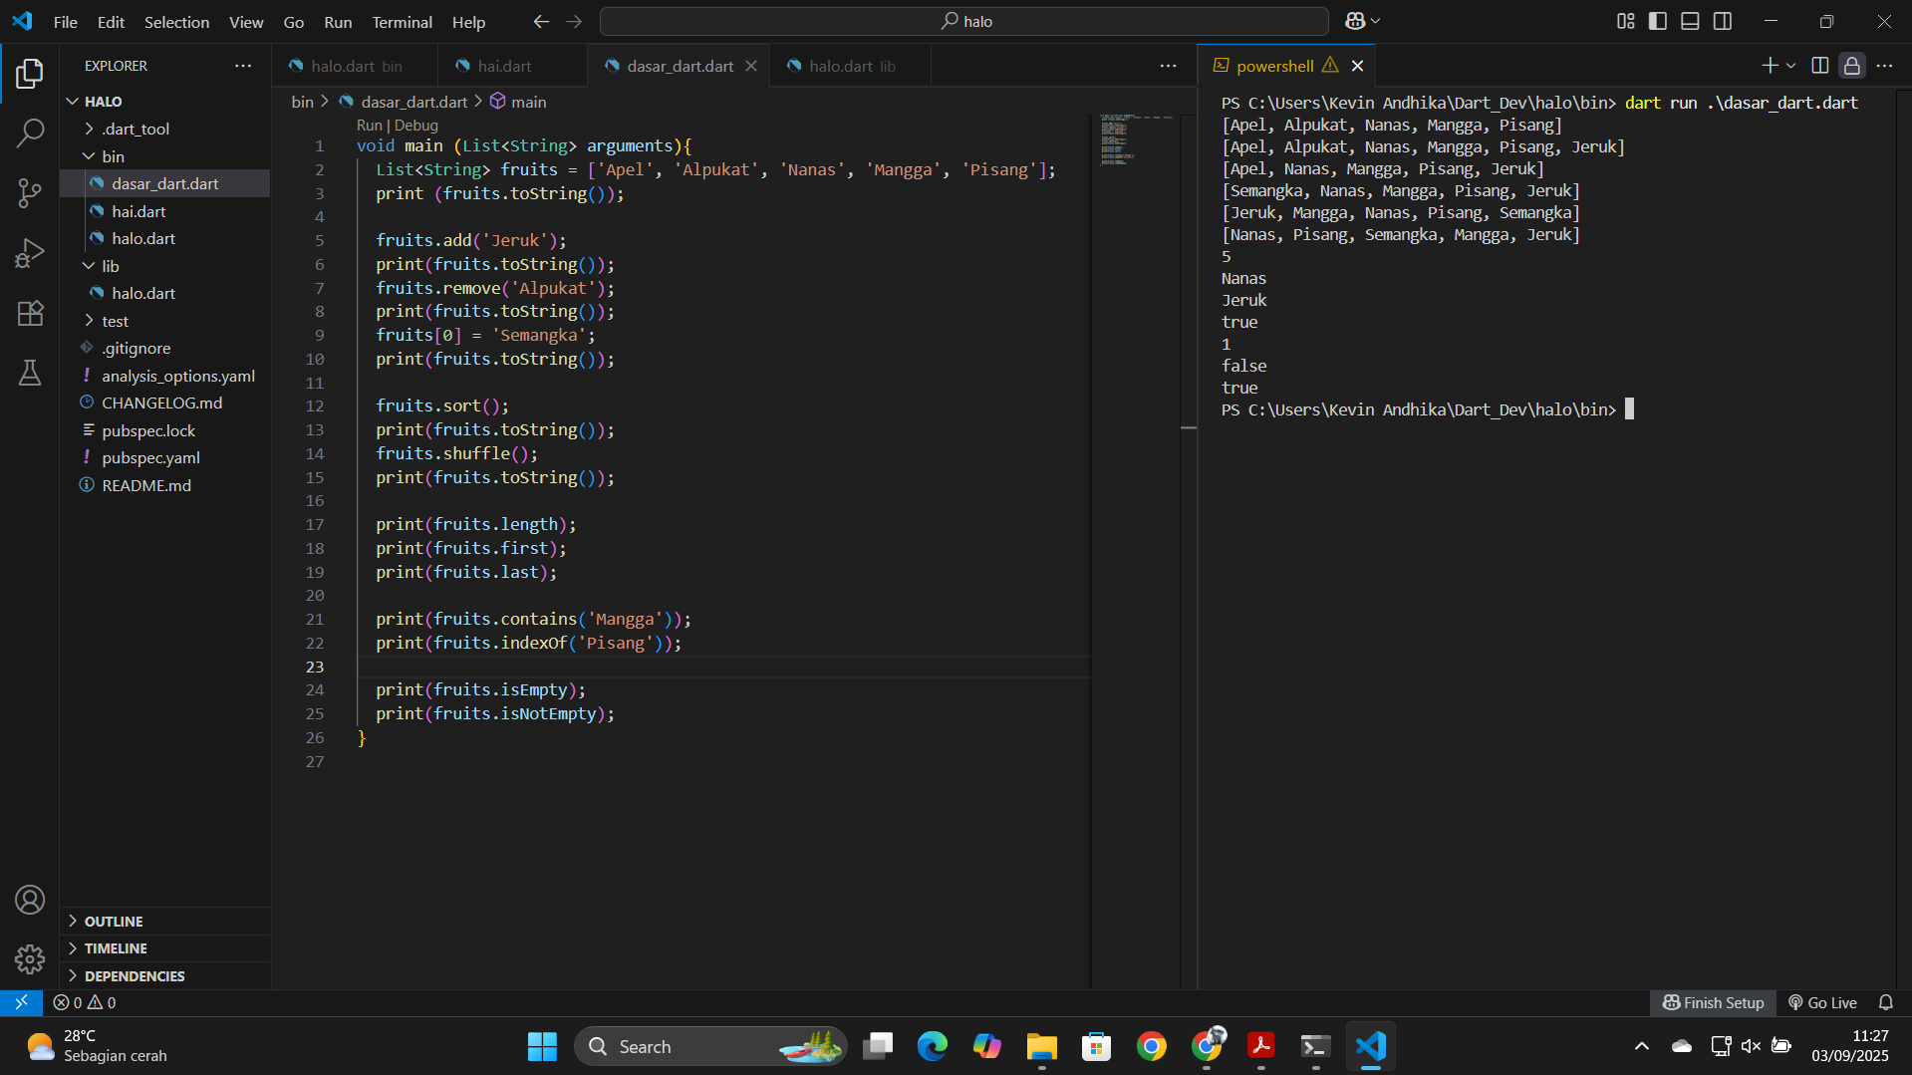This screenshot has width=1912, height=1075.
Task: Open the Search view in activity bar
Action: coord(30,133)
